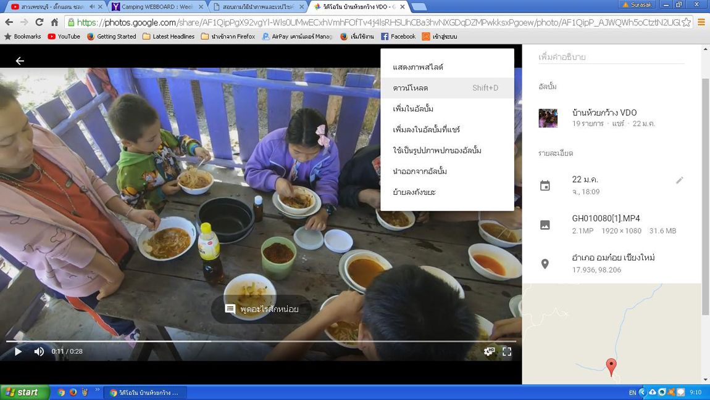The image size is (710, 400).
Task: Reload the page
Action: tap(40, 22)
